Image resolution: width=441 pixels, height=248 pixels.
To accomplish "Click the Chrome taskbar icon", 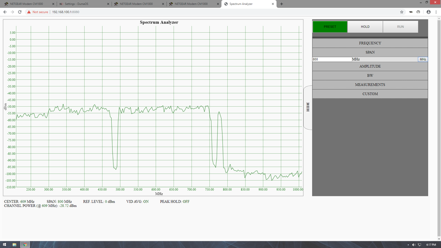I will 25,244.
